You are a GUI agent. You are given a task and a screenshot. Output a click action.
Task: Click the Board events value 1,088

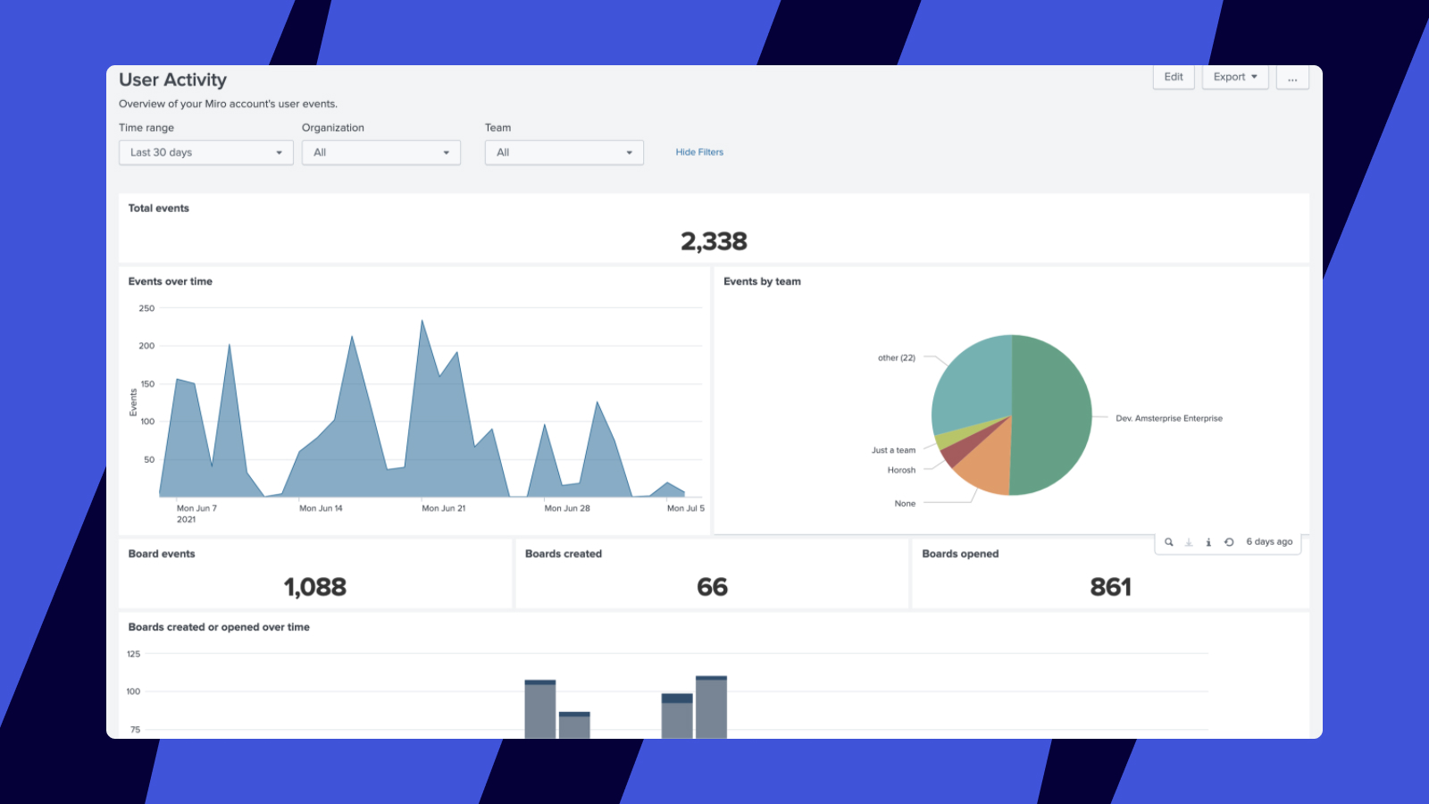[315, 587]
